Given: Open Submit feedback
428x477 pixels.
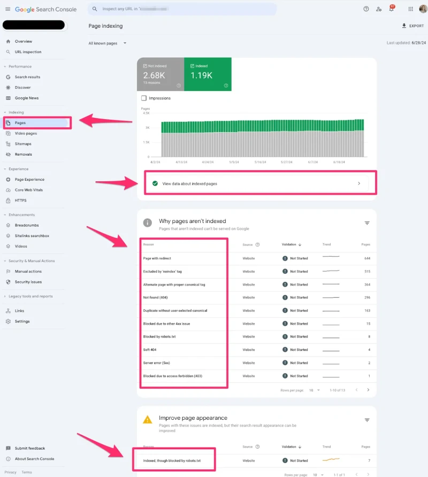Looking at the screenshot, I should [x=30, y=449].
